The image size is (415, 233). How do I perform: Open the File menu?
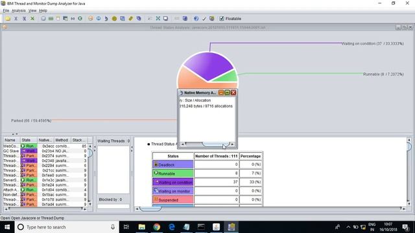click(6, 10)
